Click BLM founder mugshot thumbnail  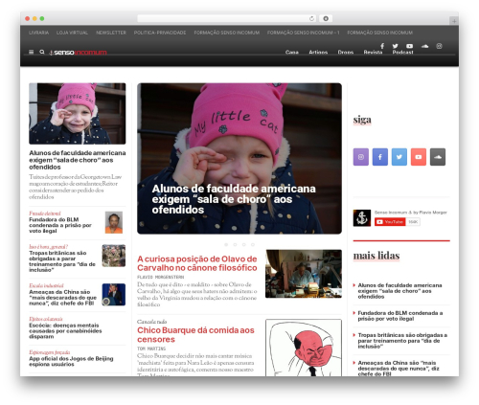click(114, 222)
